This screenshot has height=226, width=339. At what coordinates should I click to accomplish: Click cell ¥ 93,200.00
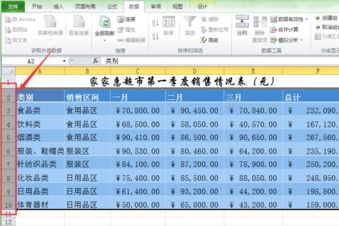[x=194, y=190]
